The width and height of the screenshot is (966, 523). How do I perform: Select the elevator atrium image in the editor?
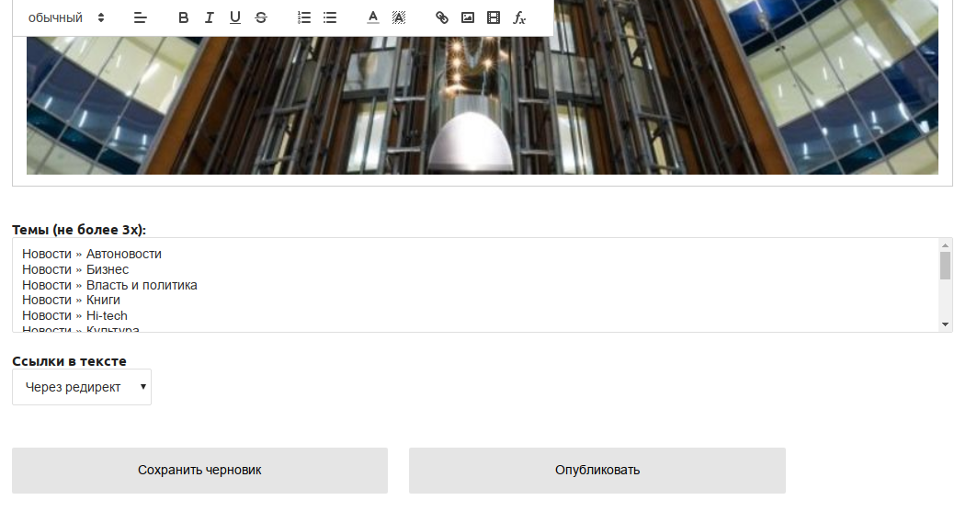coord(483,105)
